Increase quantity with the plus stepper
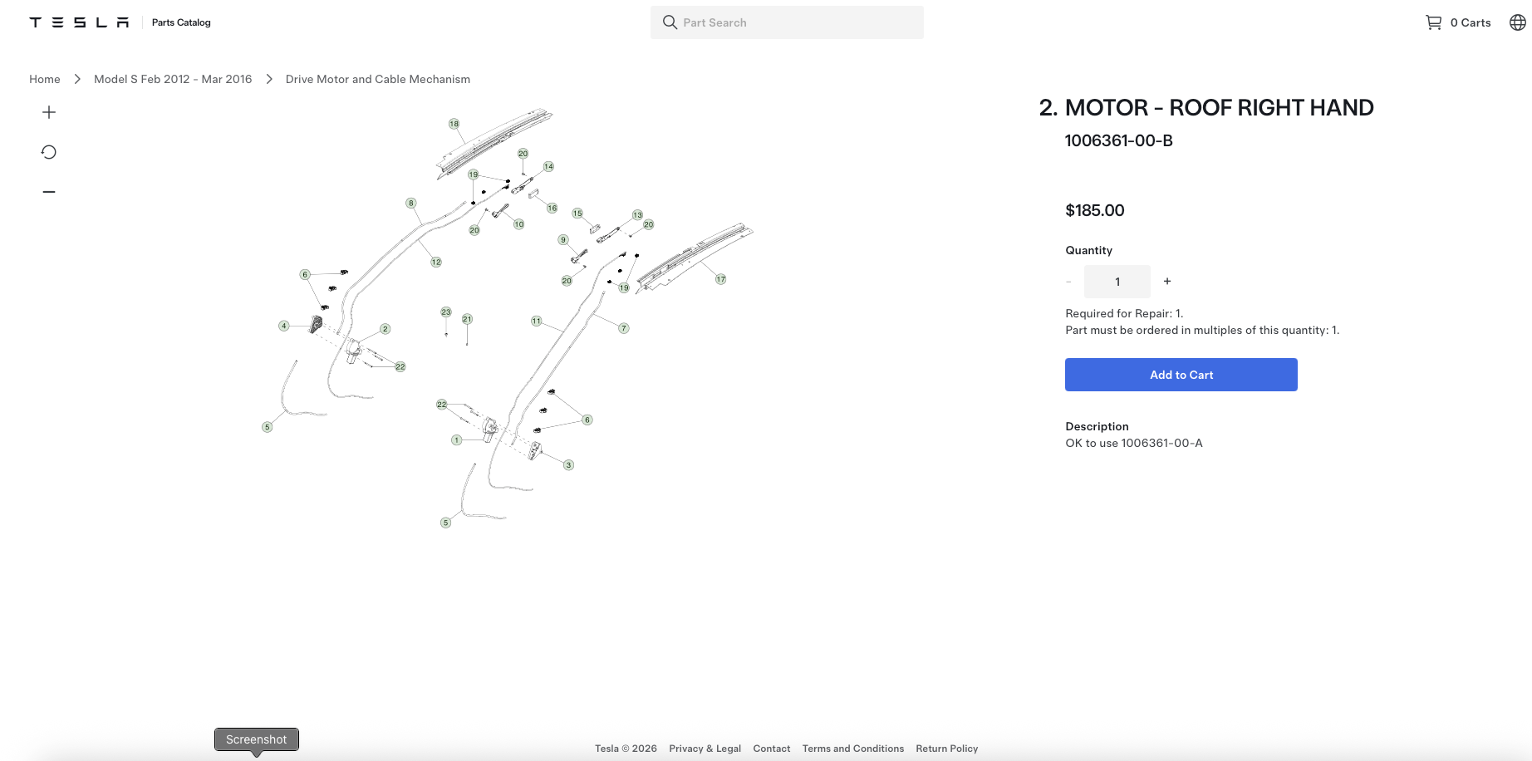 [1167, 282]
